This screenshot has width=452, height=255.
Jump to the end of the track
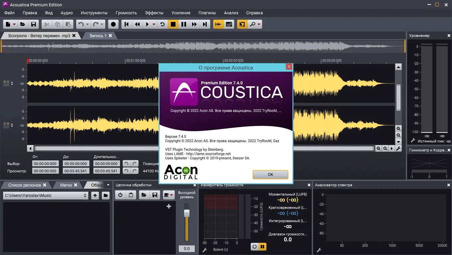[205, 24]
